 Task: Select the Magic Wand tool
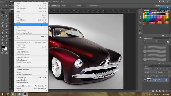7,16
